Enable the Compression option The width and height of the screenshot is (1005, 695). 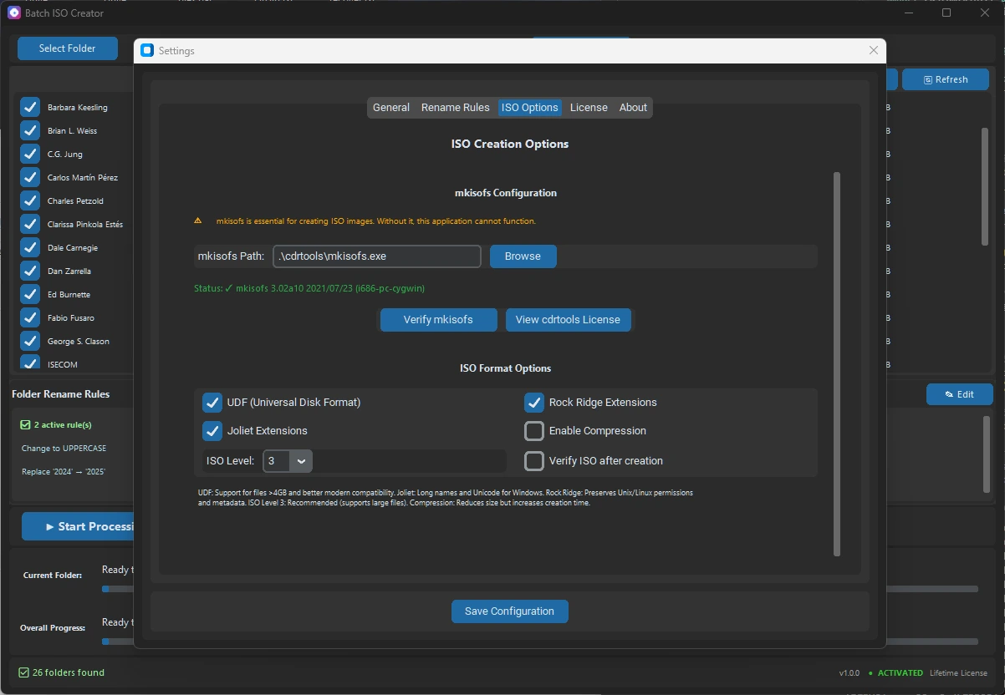(x=533, y=431)
